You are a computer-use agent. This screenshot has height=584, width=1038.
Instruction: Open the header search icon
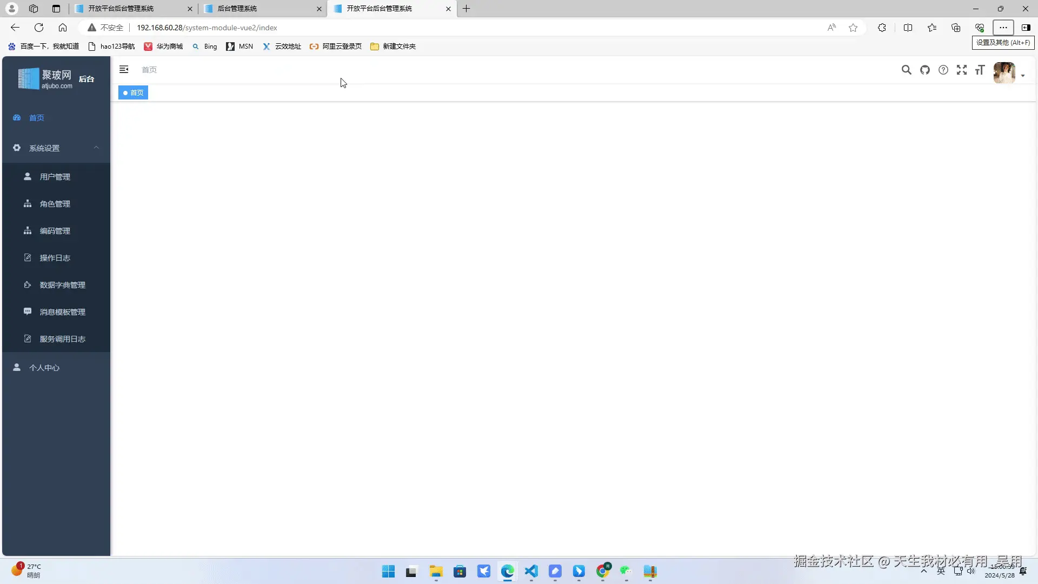coord(907,70)
